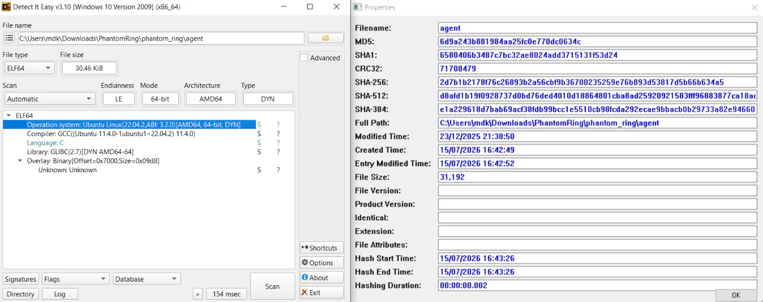The height and width of the screenshot is (302, 763).
Task: Click the Filename field showing agent
Action: 597,28
